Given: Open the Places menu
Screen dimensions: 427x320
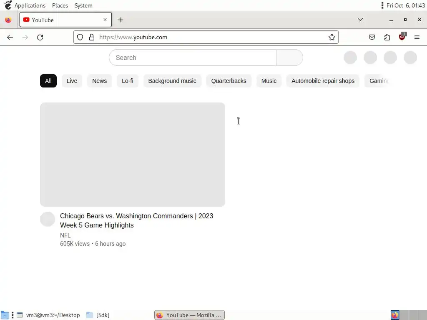Looking at the screenshot, I should [x=60, y=5].
